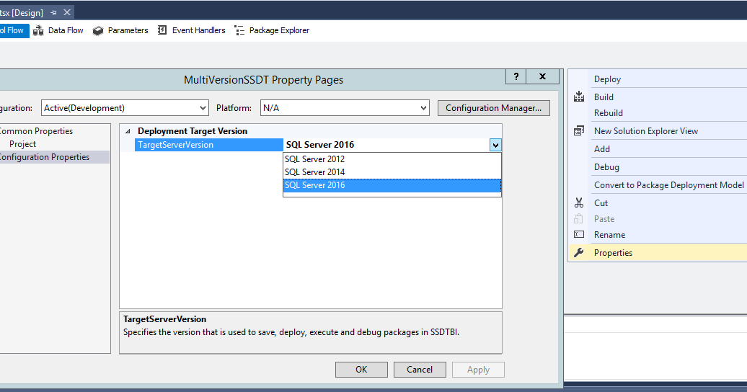Image resolution: width=747 pixels, height=392 pixels.
Task: Select the Project tree node
Action: point(23,144)
